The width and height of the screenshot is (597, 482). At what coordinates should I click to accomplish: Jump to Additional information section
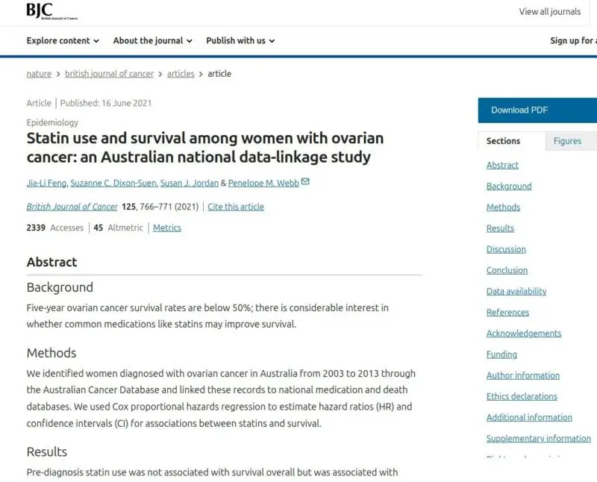click(529, 417)
